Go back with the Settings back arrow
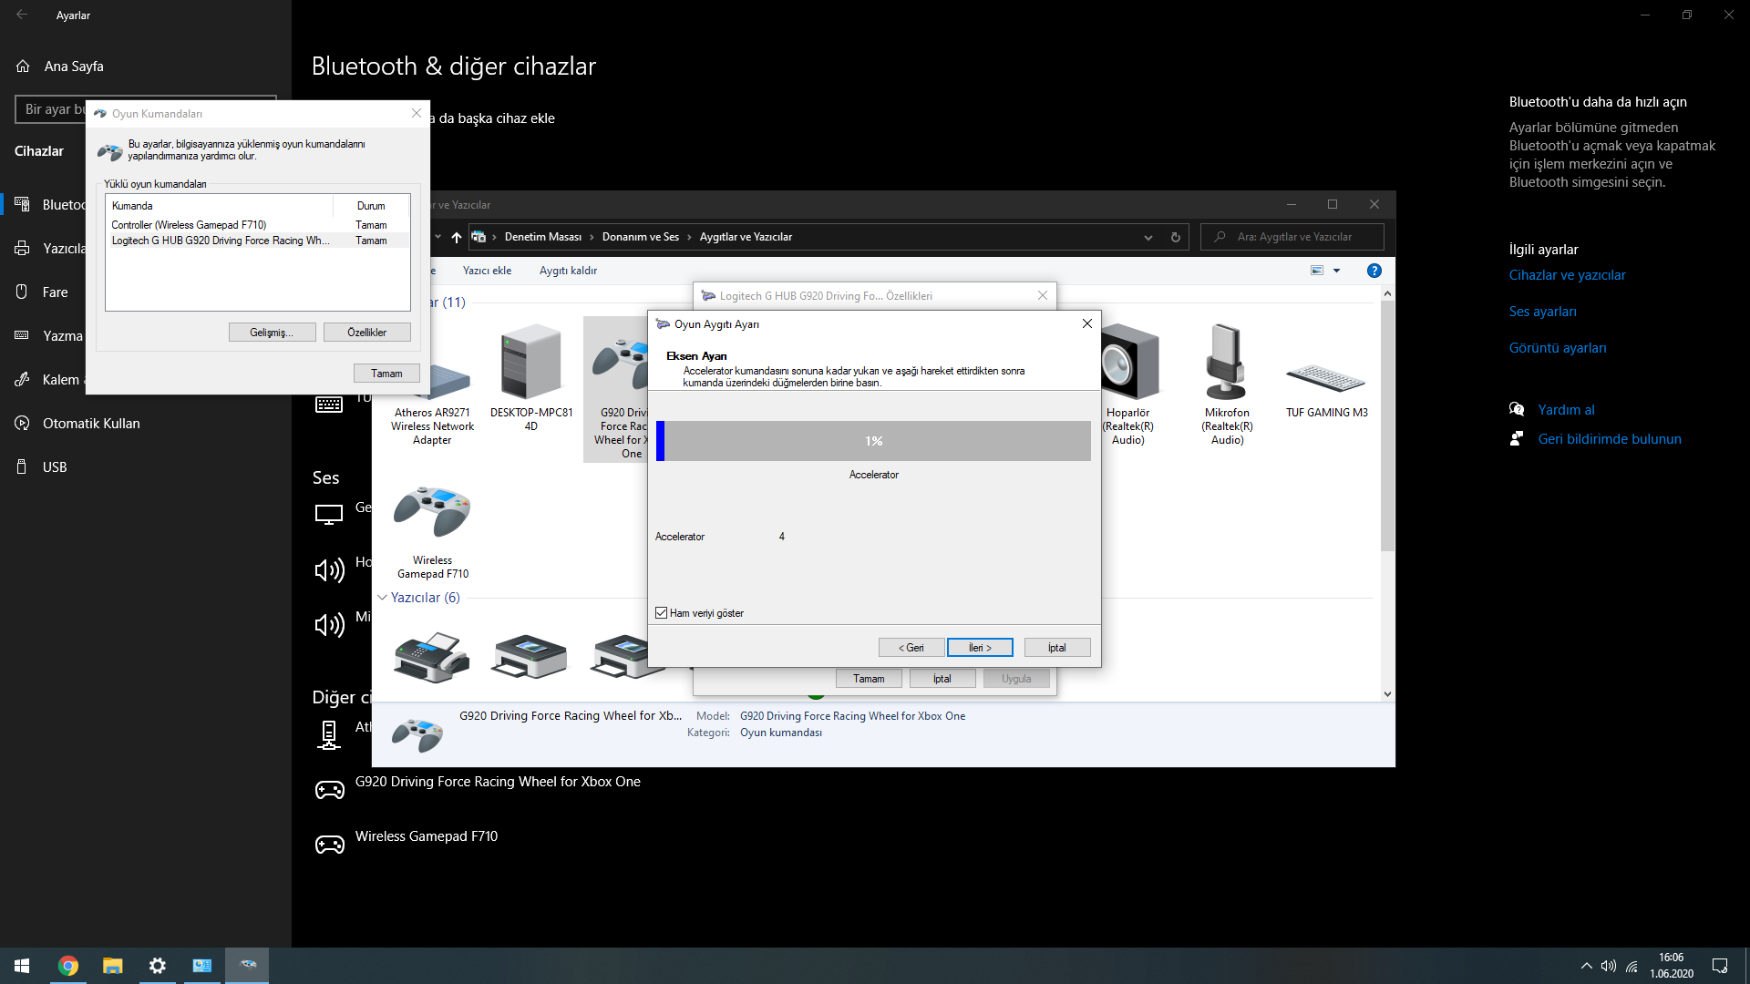The height and width of the screenshot is (984, 1750). (22, 15)
